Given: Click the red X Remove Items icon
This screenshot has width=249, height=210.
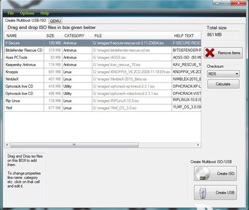Looking at the screenshot, I should tap(210, 53).
